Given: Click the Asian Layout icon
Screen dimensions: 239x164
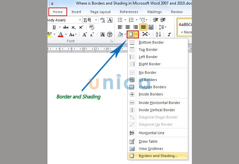Looking at the screenshot, I should pyautogui.click(x=145, y=34).
